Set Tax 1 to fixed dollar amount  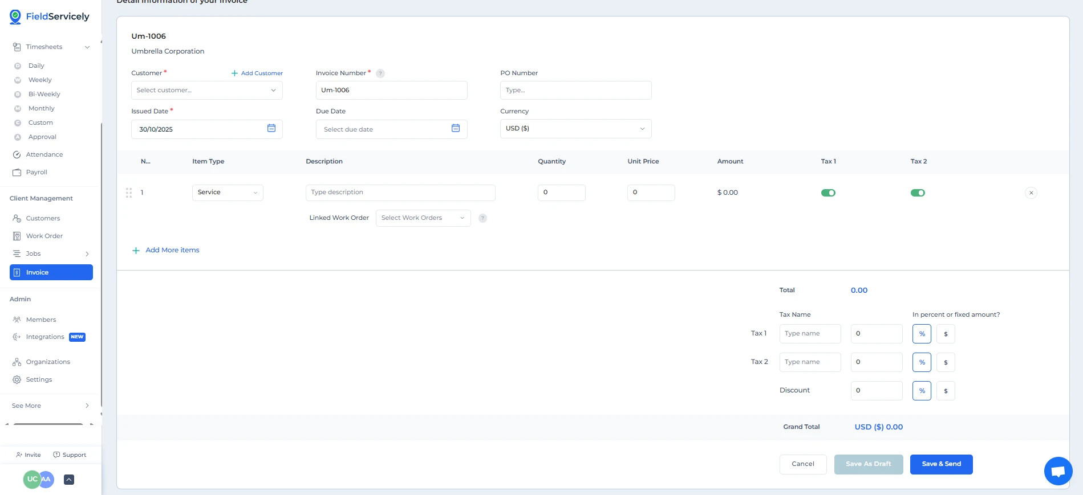[x=946, y=334]
